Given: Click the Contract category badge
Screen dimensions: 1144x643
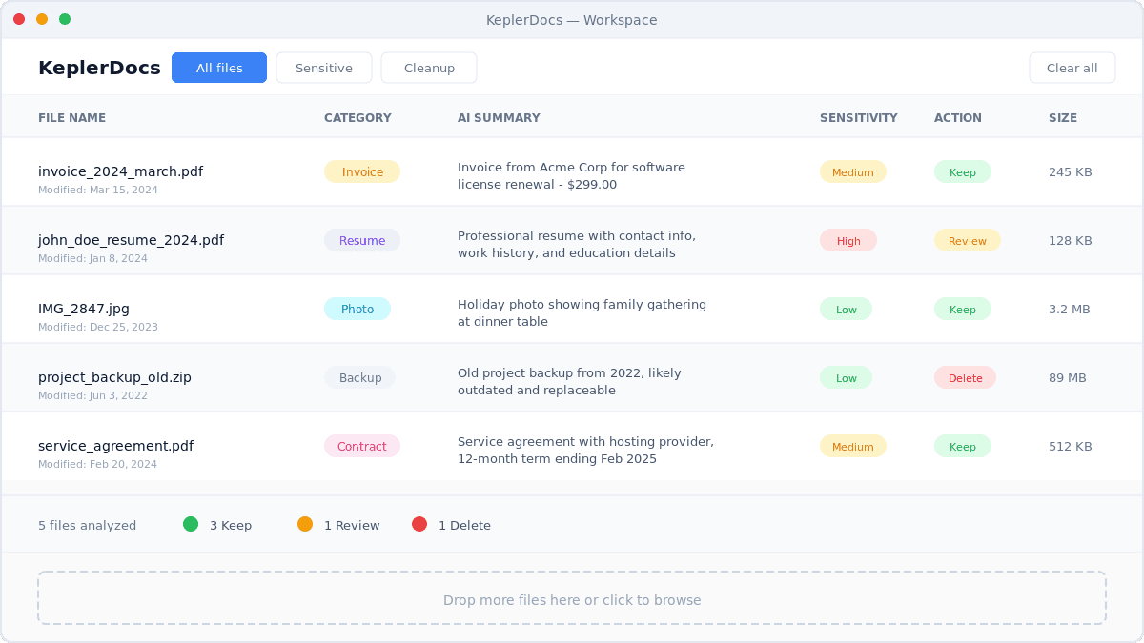Looking at the screenshot, I should point(362,446).
